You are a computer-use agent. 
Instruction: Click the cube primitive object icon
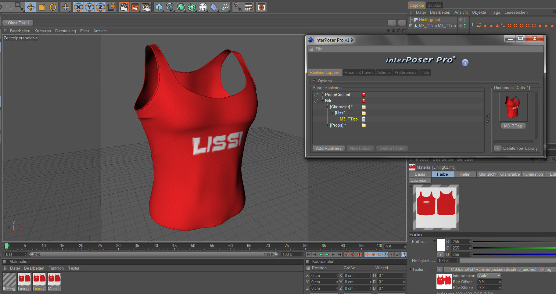(x=159, y=7)
